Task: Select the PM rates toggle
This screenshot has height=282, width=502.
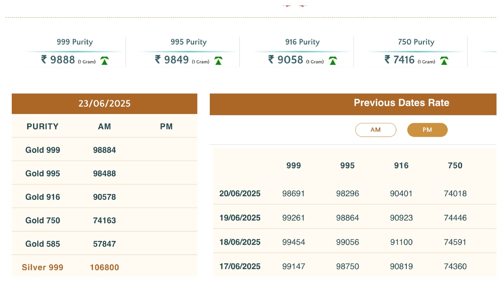Action: pos(427,130)
